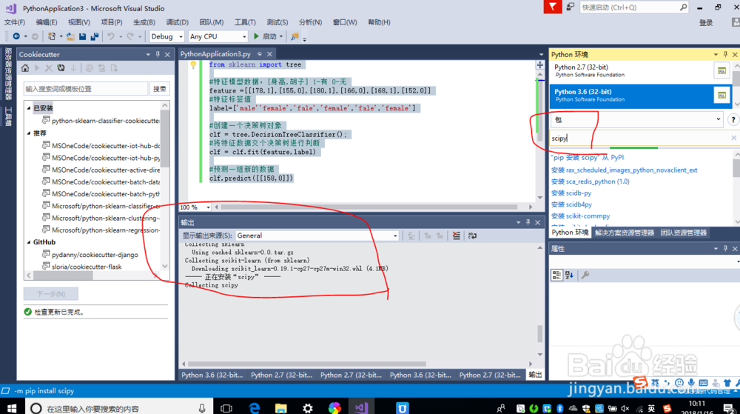Screen dimensions: 740x414
Task: Click the Open File folder icon
Action: tap(70, 36)
